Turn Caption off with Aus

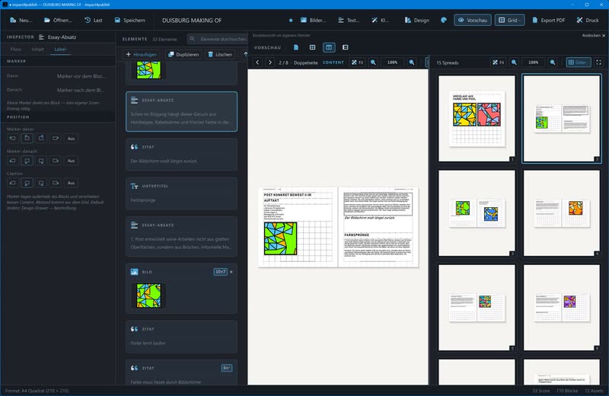coord(71,183)
